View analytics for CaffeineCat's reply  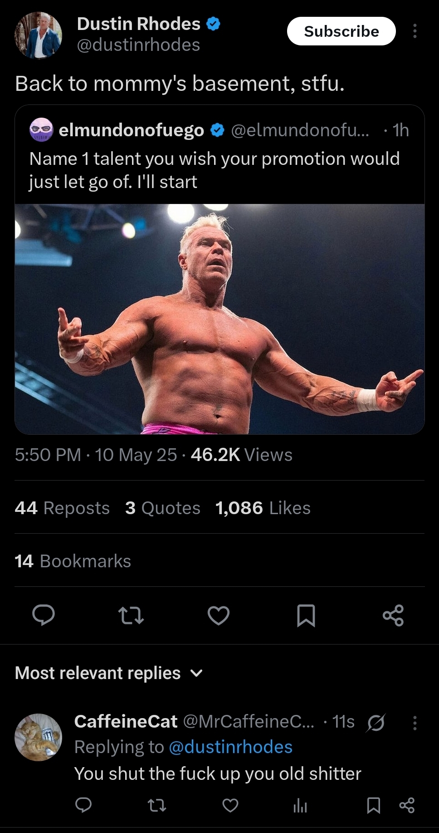300,805
